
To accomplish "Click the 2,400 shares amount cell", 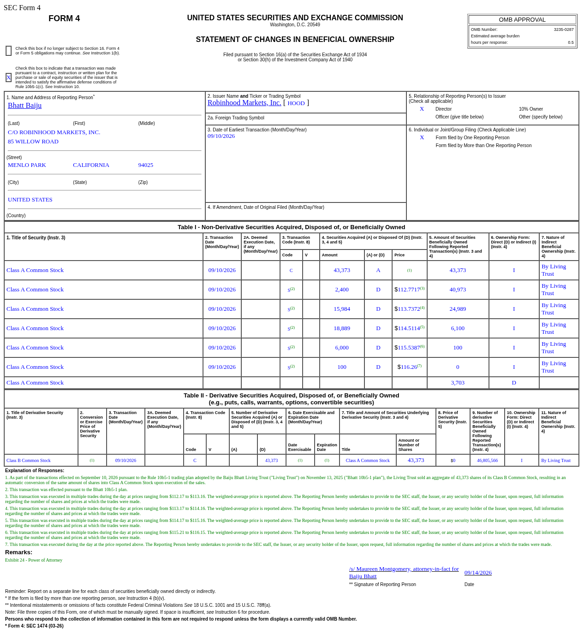I will click(342, 290).
